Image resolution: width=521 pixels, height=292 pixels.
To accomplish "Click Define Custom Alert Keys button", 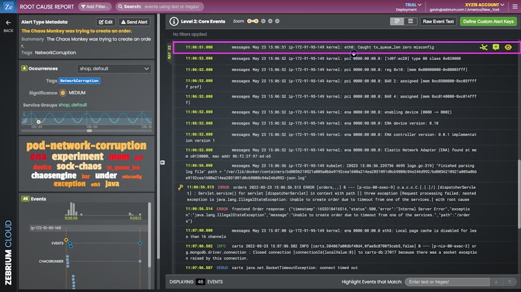I will [488, 21].
